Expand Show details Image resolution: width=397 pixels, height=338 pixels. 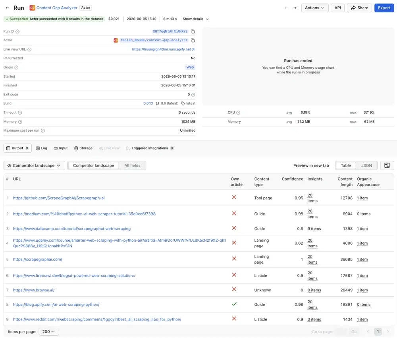point(195,19)
